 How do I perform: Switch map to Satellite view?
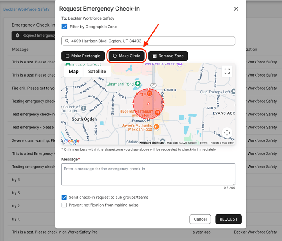(97, 72)
